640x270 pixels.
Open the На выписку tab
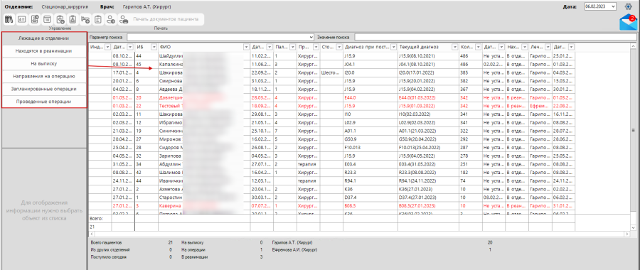click(x=45, y=64)
